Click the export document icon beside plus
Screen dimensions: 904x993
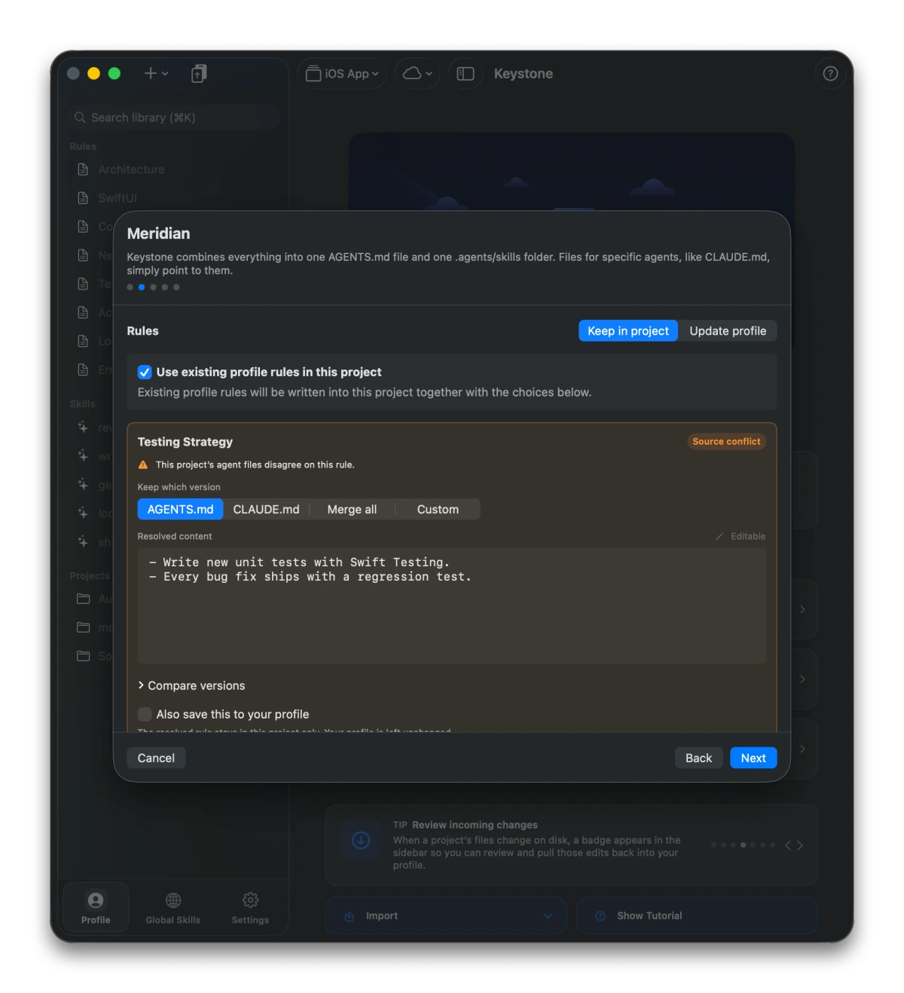199,73
